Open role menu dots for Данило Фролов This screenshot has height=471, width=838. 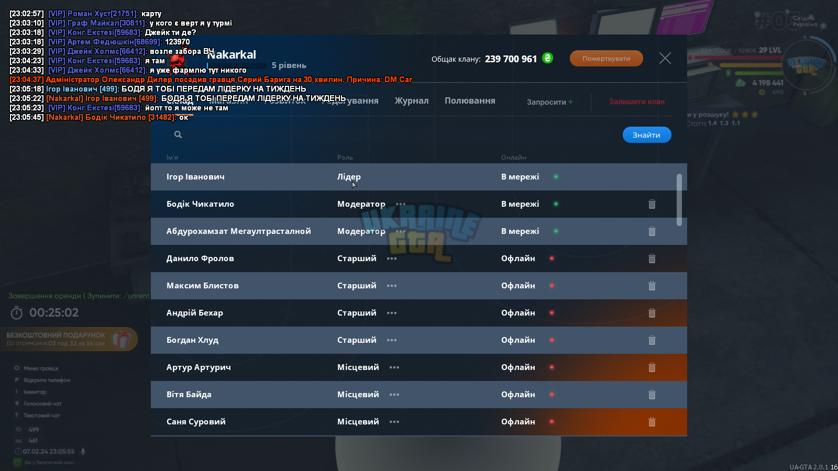click(x=392, y=259)
